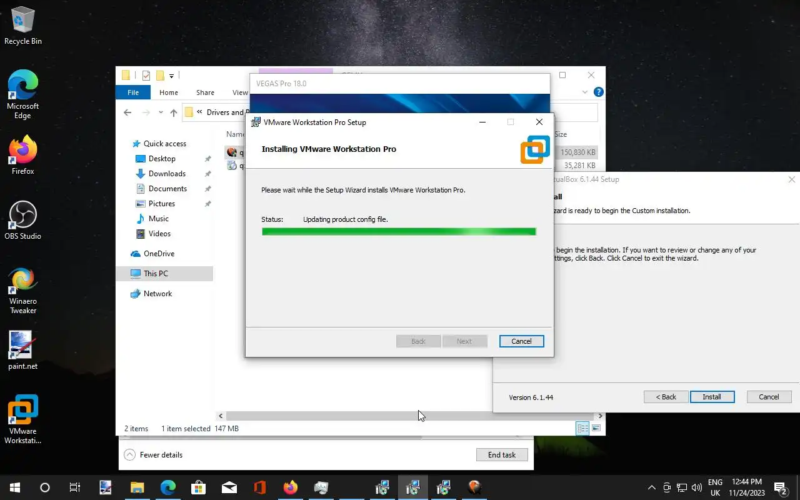The width and height of the screenshot is (800, 500).
Task: Open Task View on taskbar
Action: pyautogui.click(x=75, y=487)
